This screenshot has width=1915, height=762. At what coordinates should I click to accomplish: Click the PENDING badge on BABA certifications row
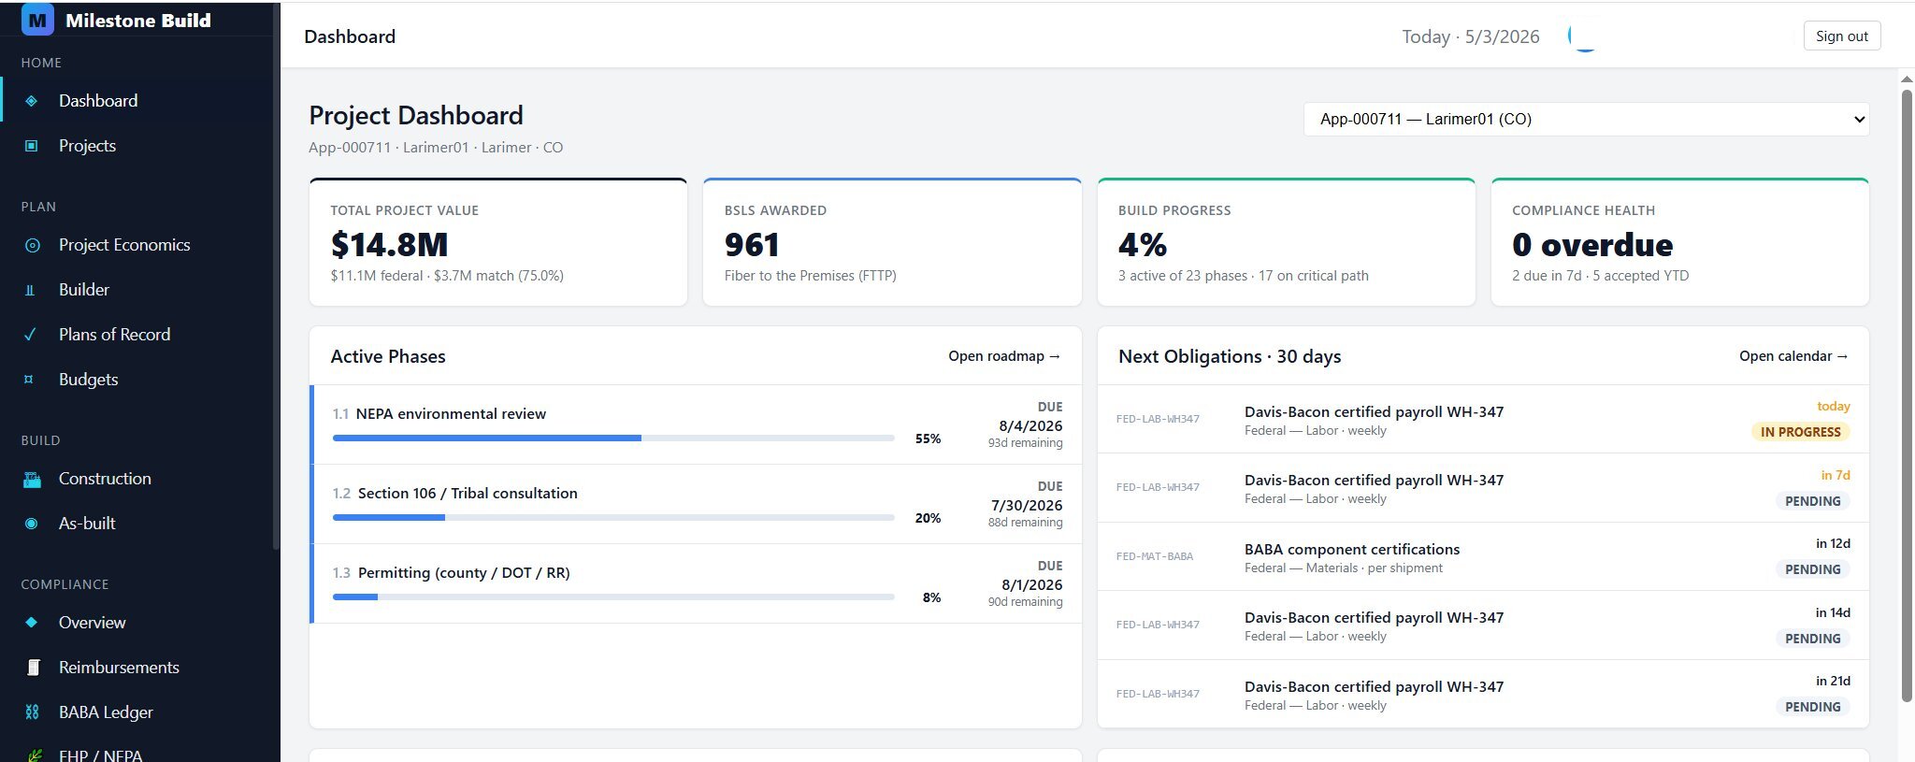coord(1812,569)
